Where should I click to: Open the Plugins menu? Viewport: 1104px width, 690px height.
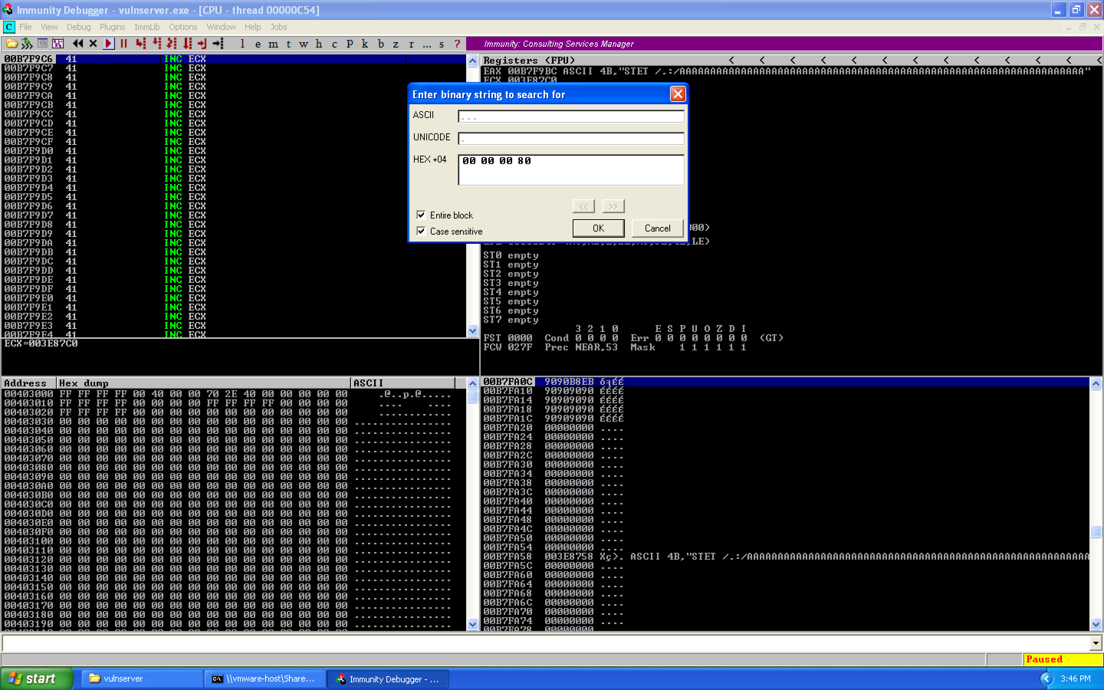112,27
